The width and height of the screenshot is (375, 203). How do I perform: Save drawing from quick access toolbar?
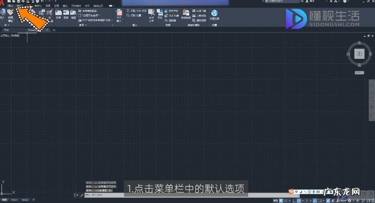point(19,1)
